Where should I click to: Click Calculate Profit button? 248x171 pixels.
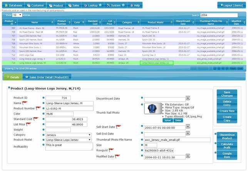pyautogui.click(x=227, y=146)
